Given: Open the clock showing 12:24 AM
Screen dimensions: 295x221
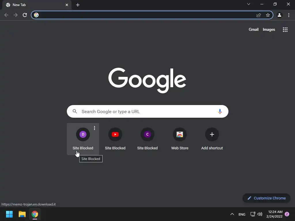Looking at the screenshot, I should pyautogui.click(x=275, y=214).
